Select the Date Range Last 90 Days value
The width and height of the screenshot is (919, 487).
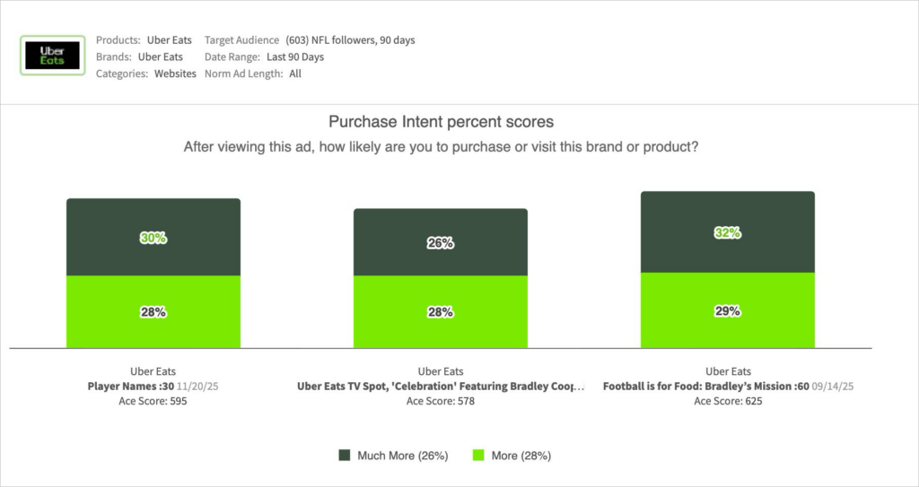294,57
